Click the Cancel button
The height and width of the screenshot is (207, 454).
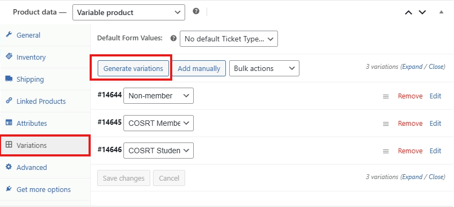pyautogui.click(x=169, y=178)
